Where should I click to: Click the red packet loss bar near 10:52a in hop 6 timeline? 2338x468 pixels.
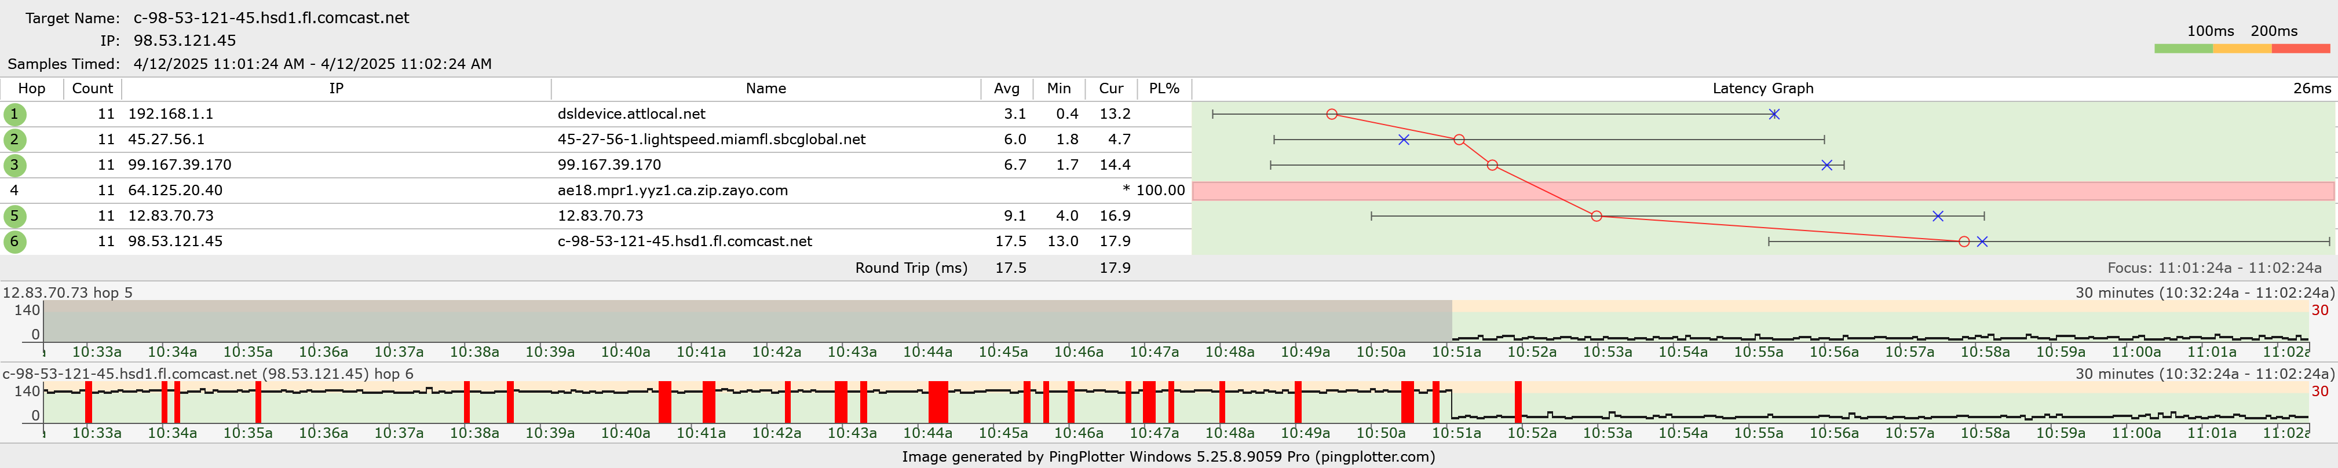tap(1518, 402)
